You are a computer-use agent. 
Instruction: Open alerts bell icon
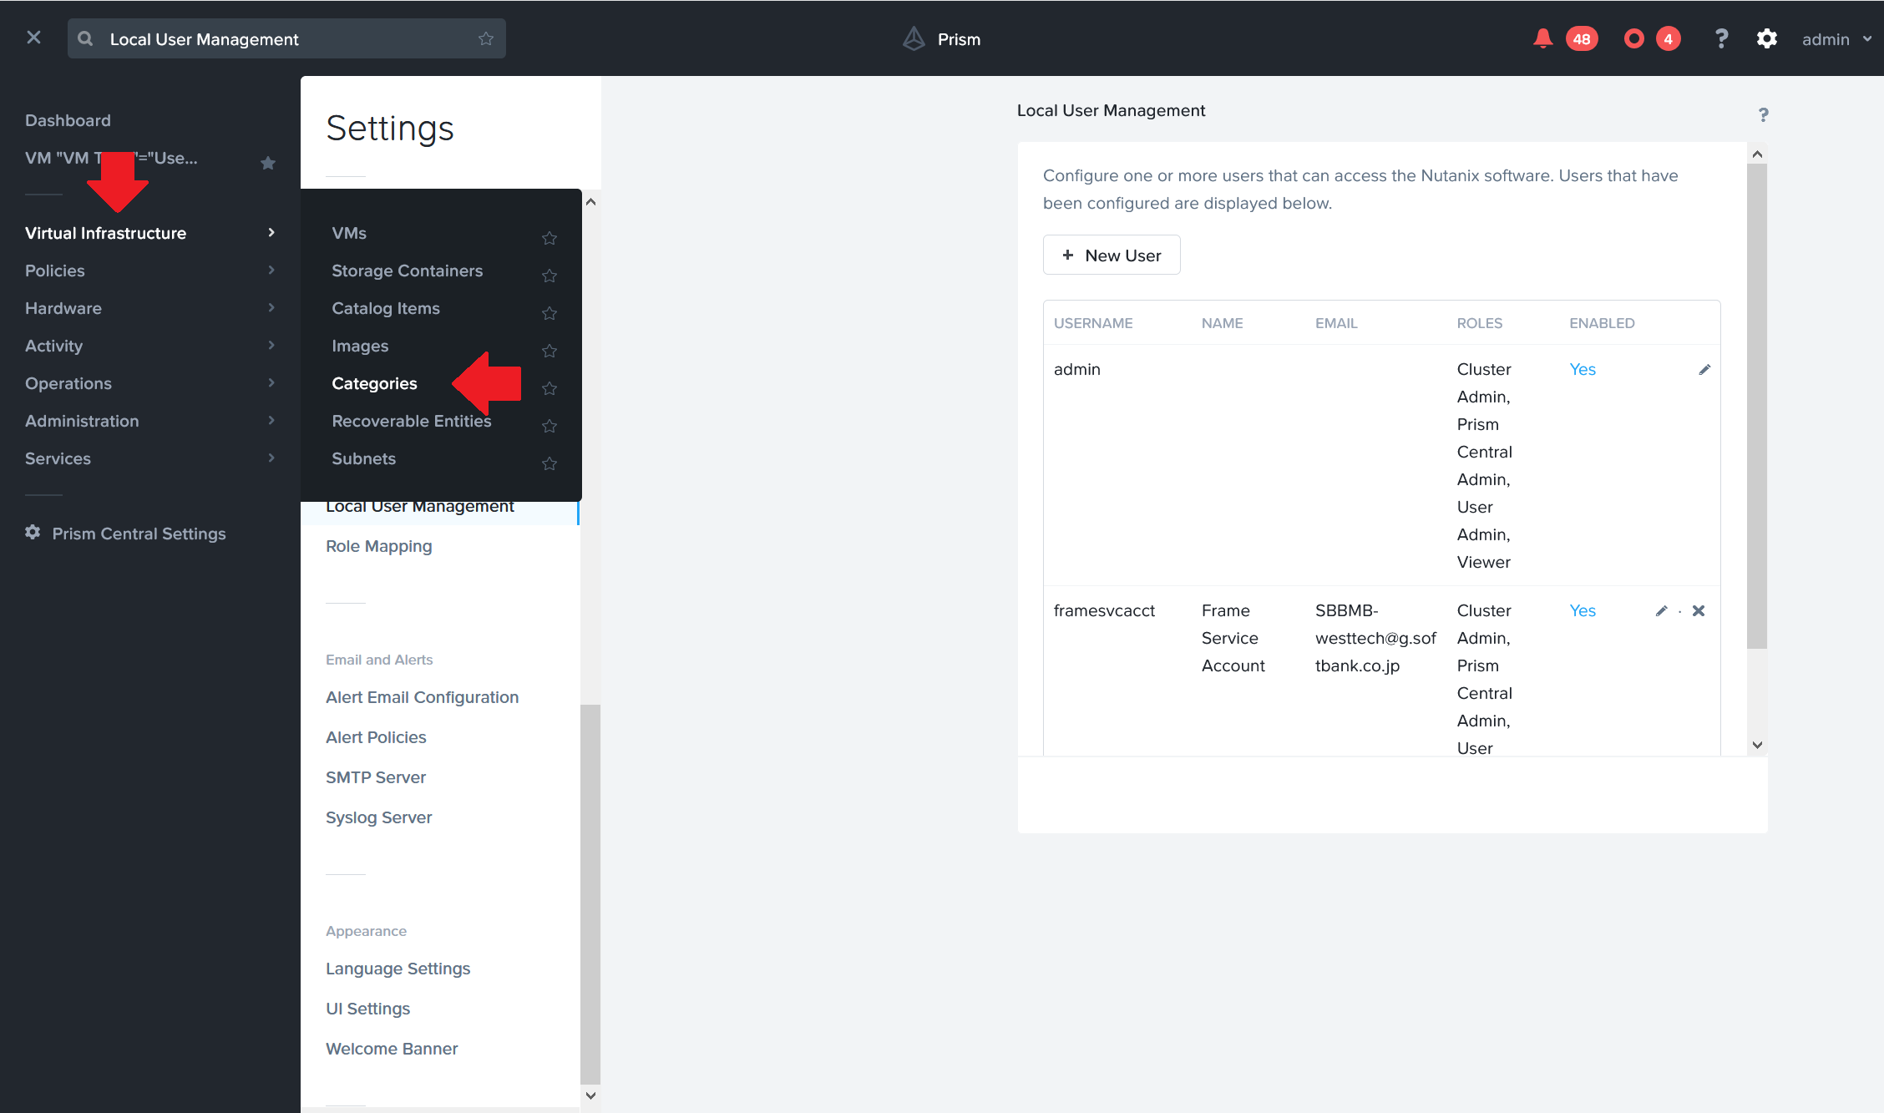pos(1542,38)
